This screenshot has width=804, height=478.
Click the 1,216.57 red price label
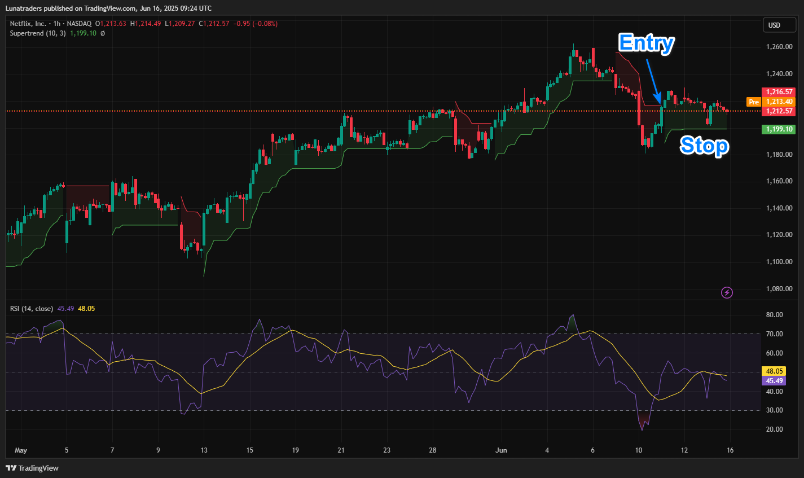(x=779, y=91)
